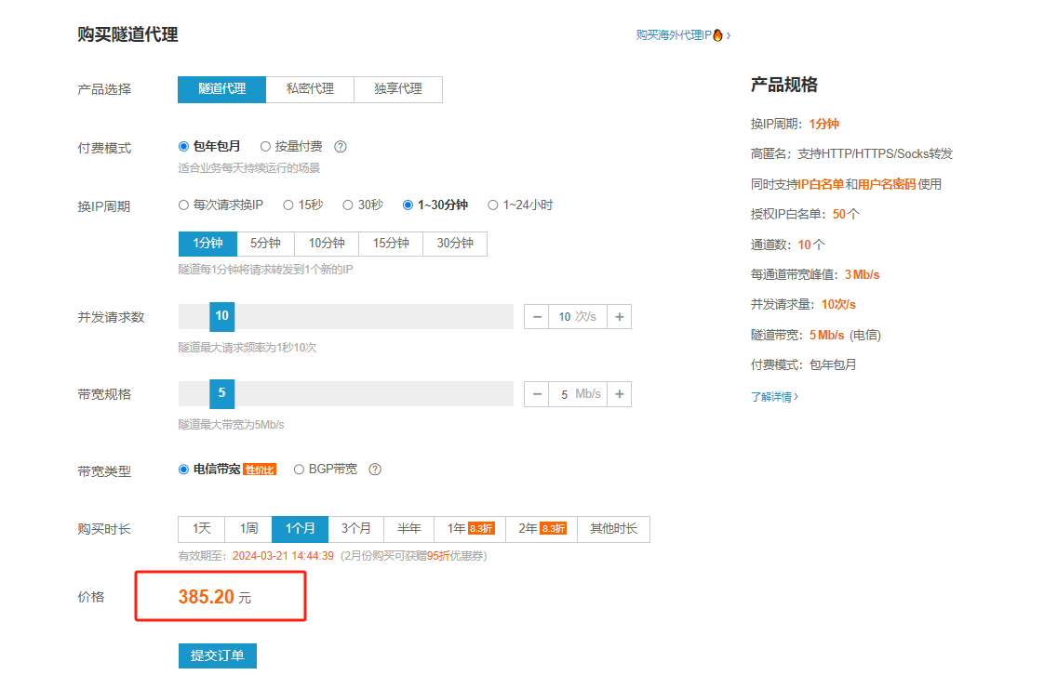Open the 其他时长 duration option
This screenshot has height=675, width=1044.
tap(614, 529)
